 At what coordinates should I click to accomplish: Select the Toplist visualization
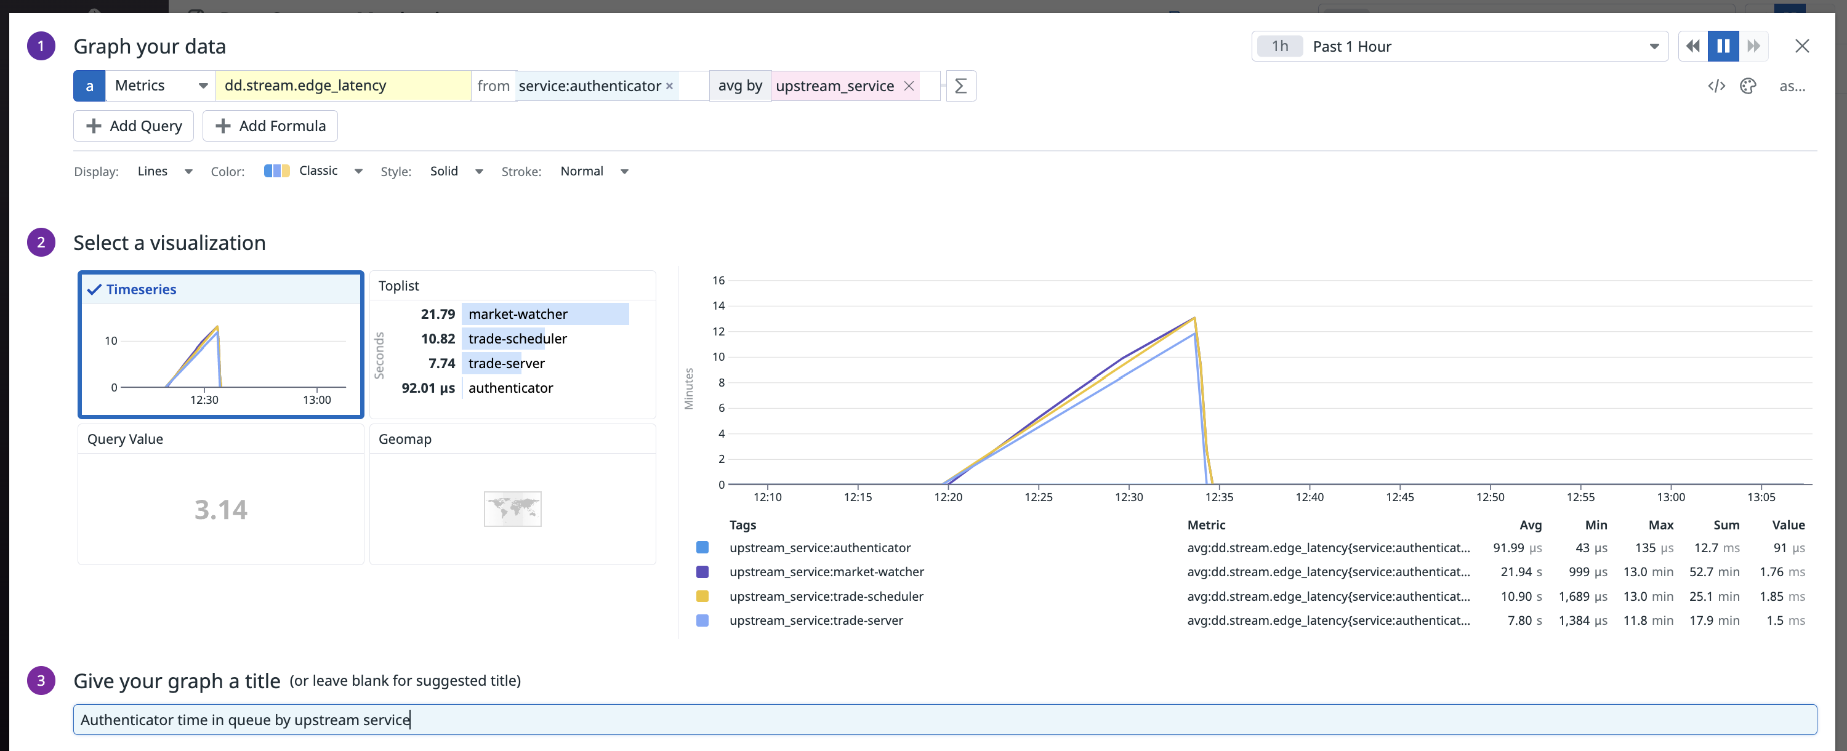pyautogui.click(x=512, y=344)
